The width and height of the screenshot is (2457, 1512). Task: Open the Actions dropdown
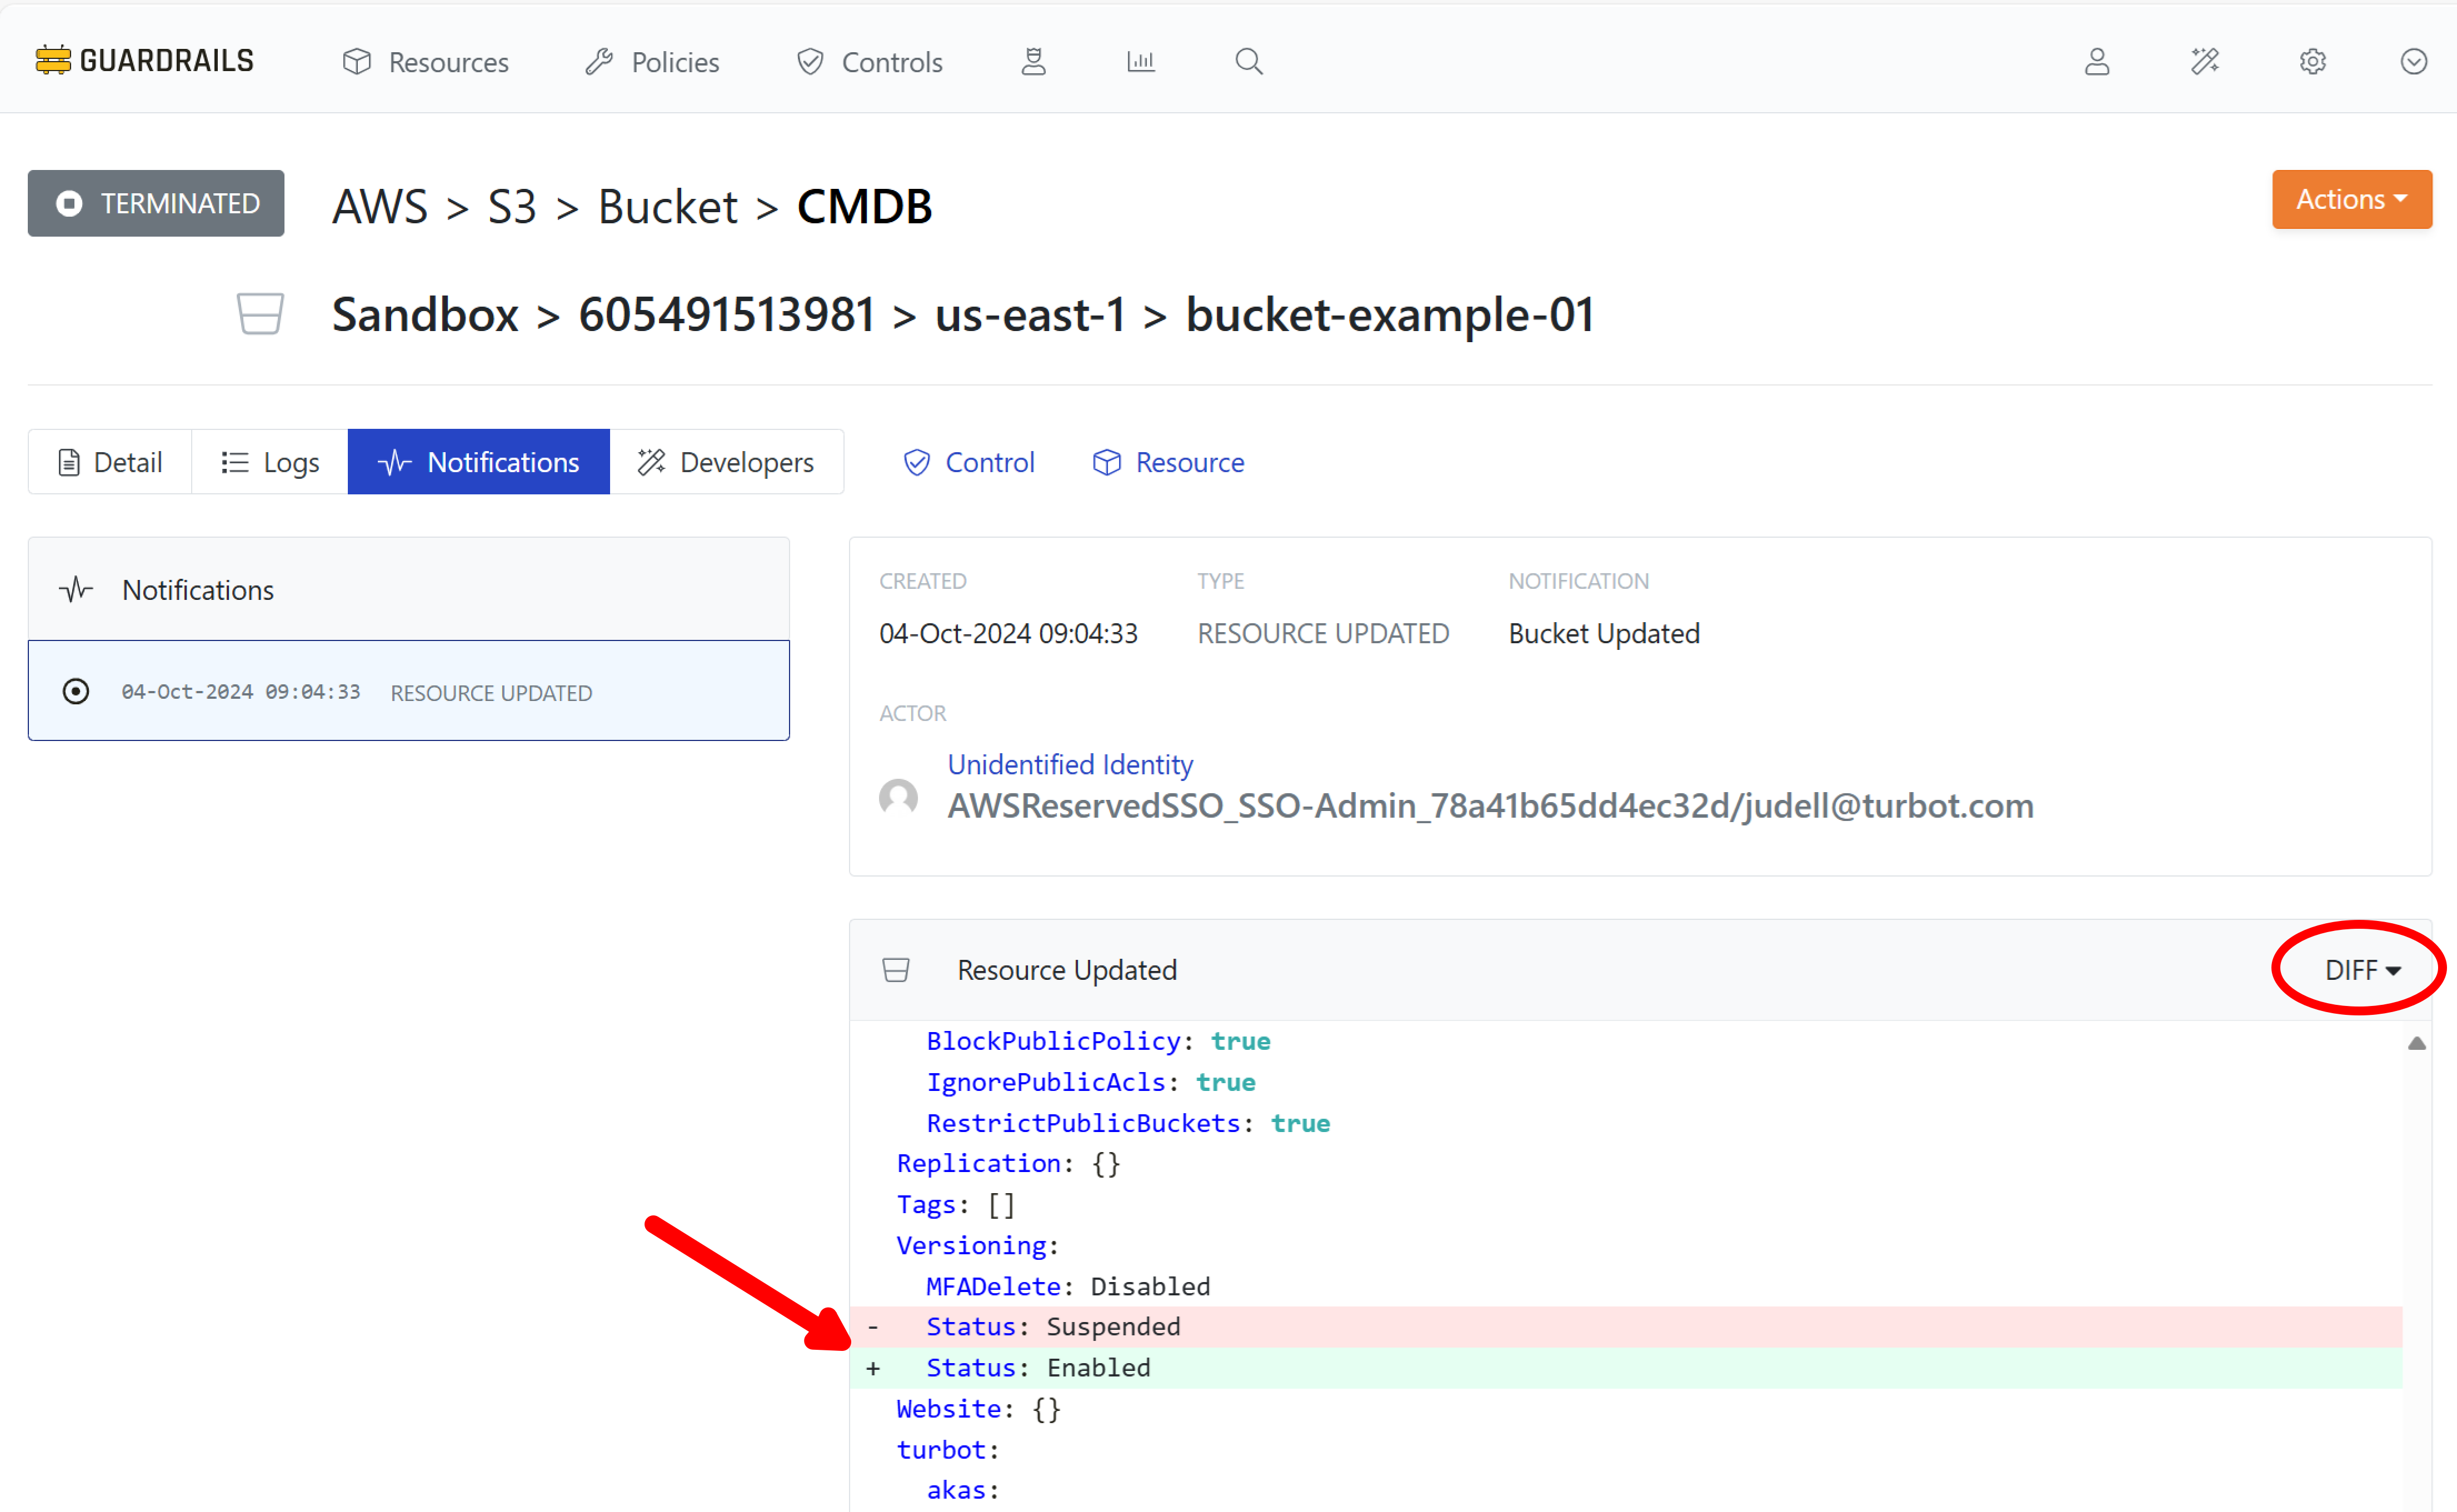click(x=2350, y=199)
